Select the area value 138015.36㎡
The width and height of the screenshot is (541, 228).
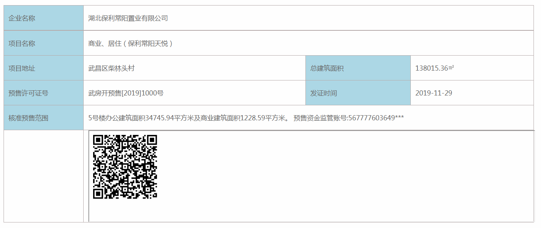pos(434,68)
